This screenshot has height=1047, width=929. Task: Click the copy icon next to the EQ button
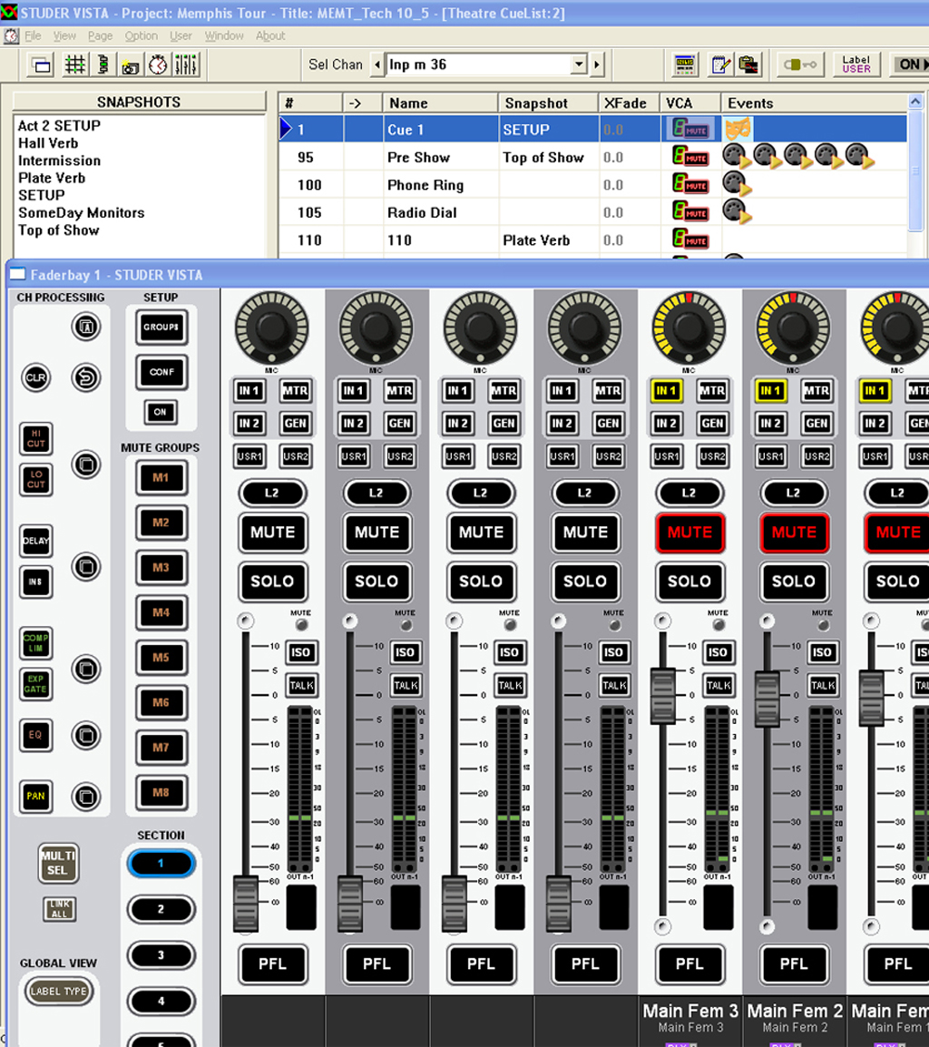(86, 736)
